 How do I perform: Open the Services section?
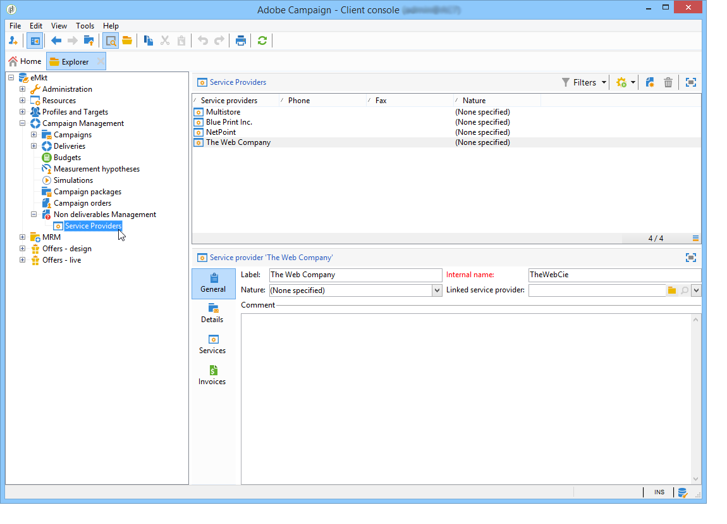coord(212,344)
